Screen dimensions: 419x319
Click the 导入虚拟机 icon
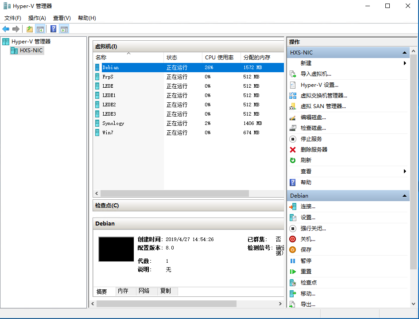[x=293, y=74]
